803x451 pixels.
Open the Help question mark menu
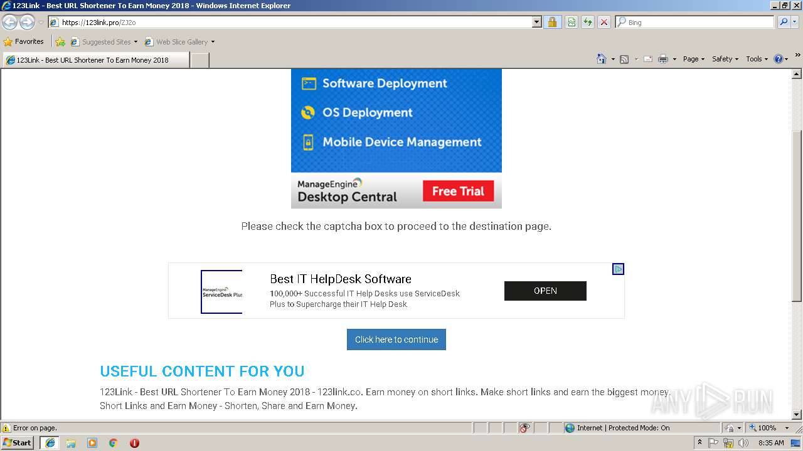[x=781, y=59]
